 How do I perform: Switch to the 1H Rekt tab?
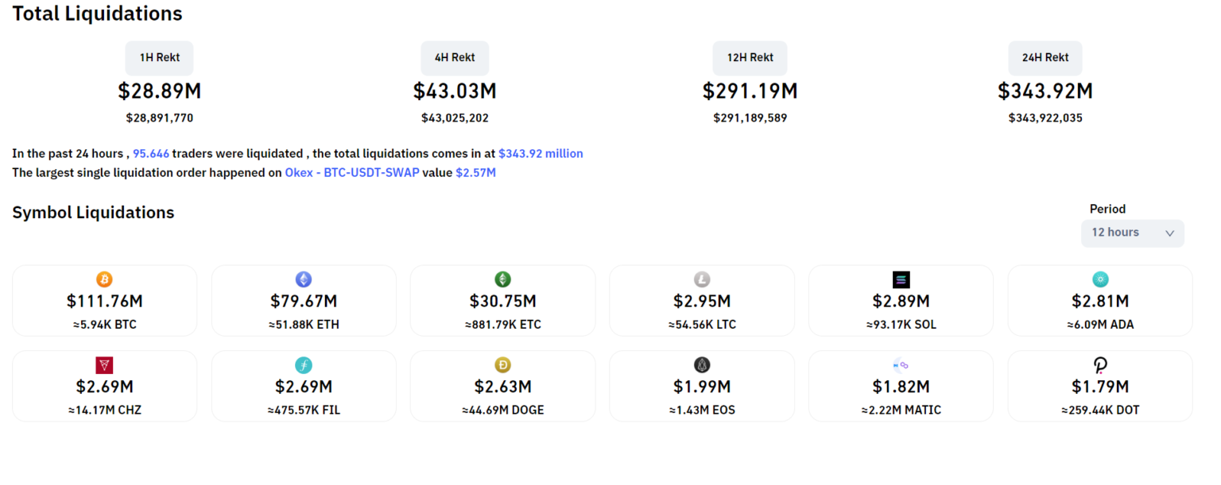point(159,58)
